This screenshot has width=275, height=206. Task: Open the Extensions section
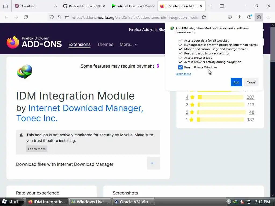79,45
